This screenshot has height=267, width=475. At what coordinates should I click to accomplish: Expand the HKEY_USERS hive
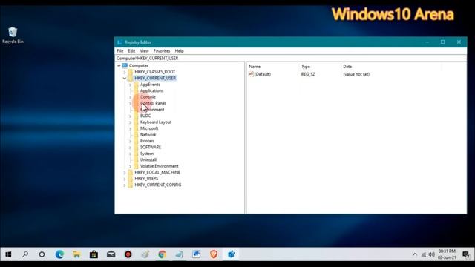coord(125,179)
